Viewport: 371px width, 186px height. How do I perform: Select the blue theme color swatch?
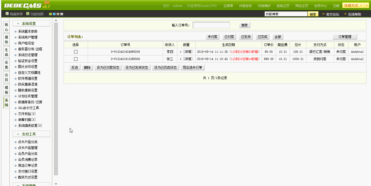pyautogui.click(x=54, y=14)
